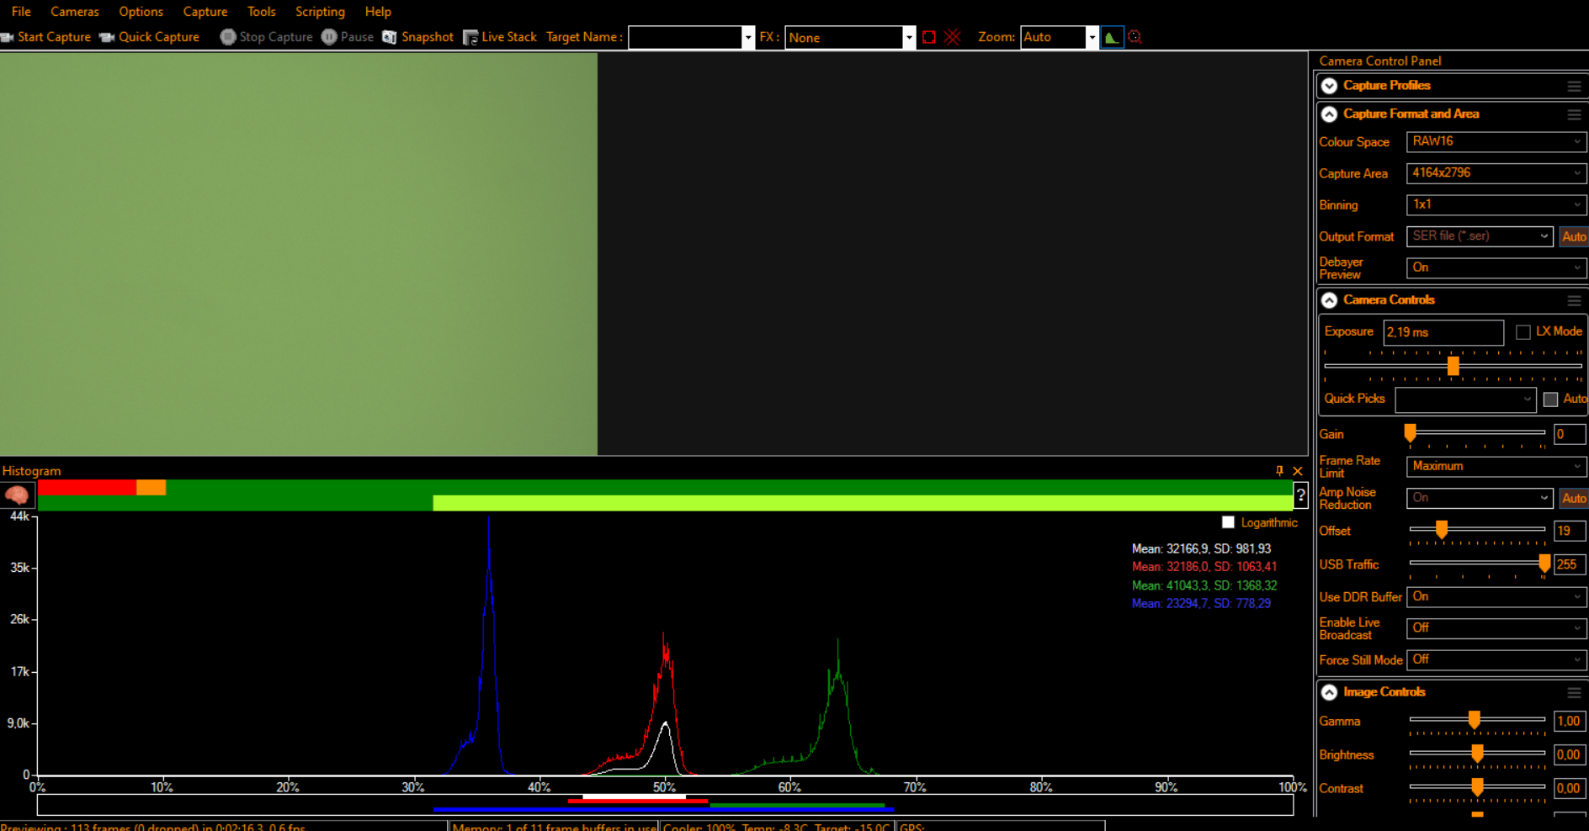Click the histogram help question mark
Viewport: 1589px width, 831px height.
coord(1301,495)
